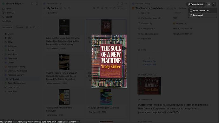219x123 pixels.
Task: Switch to the Workspace tab
Action: click(7, 28)
